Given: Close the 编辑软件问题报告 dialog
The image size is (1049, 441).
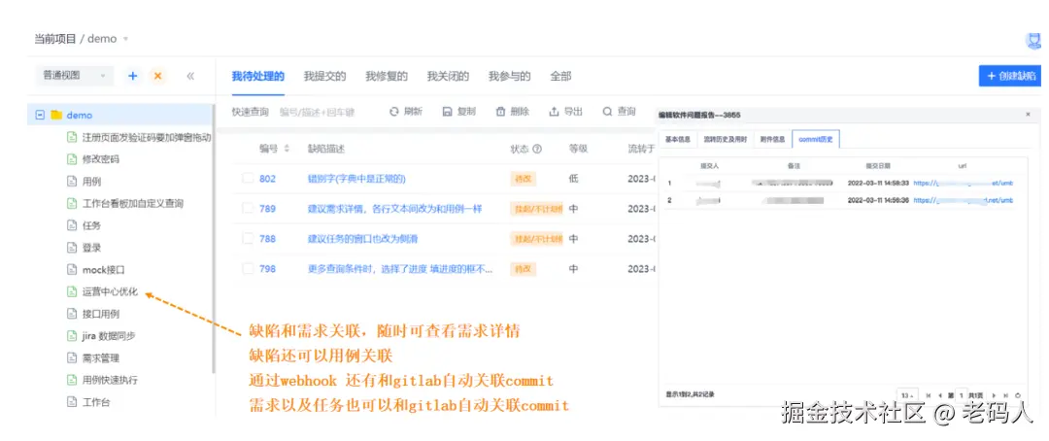Looking at the screenshot, I should tap(1029, 115).
